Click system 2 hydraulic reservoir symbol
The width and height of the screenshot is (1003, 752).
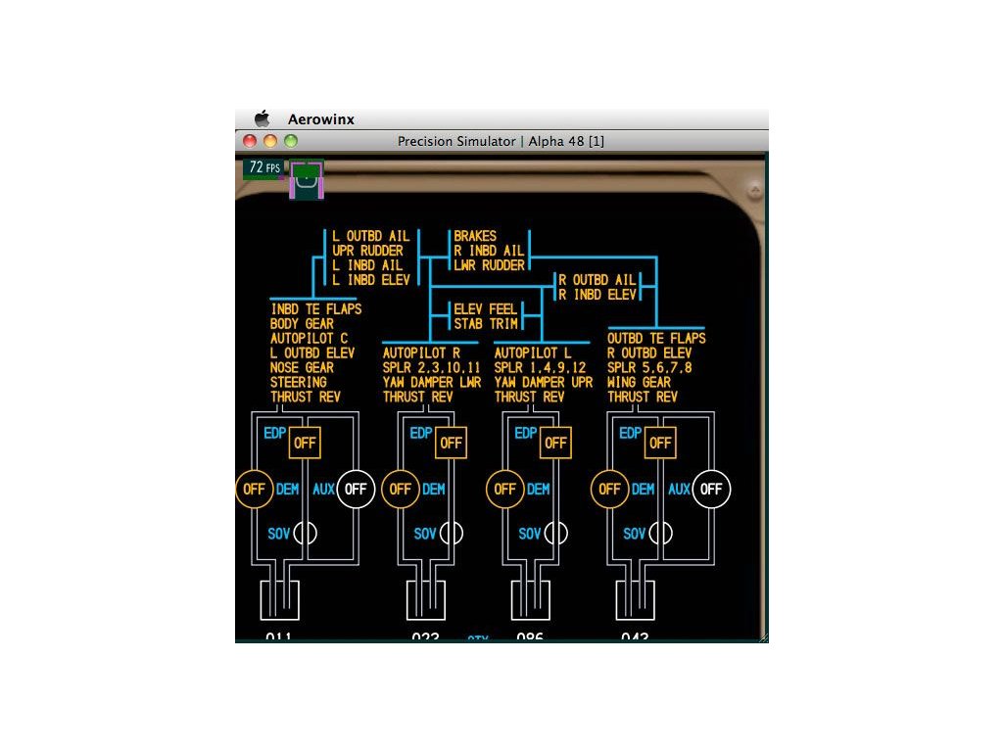click(426, 600)
